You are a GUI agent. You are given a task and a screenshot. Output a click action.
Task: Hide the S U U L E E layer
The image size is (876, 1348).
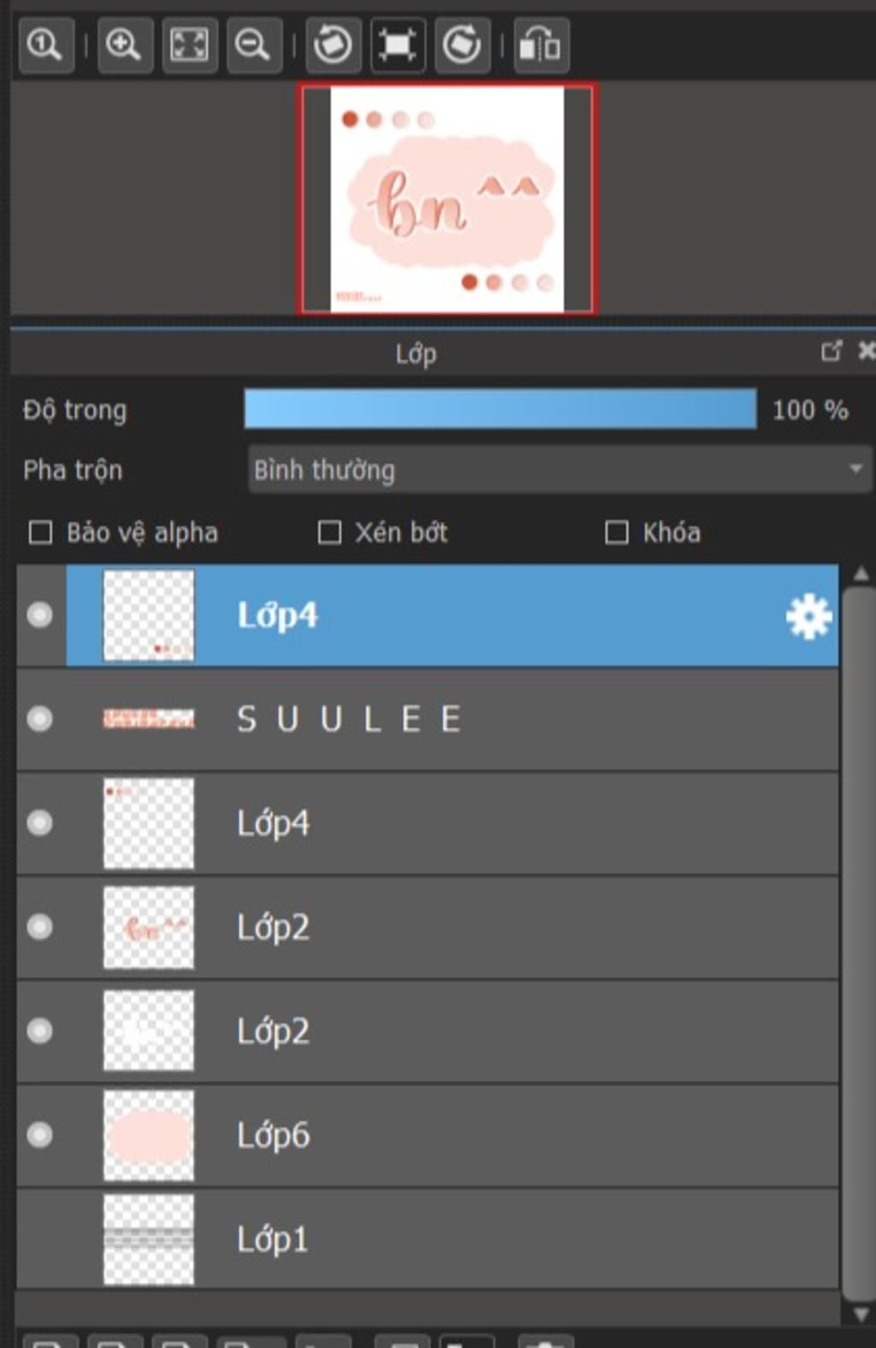coord(39,719)
